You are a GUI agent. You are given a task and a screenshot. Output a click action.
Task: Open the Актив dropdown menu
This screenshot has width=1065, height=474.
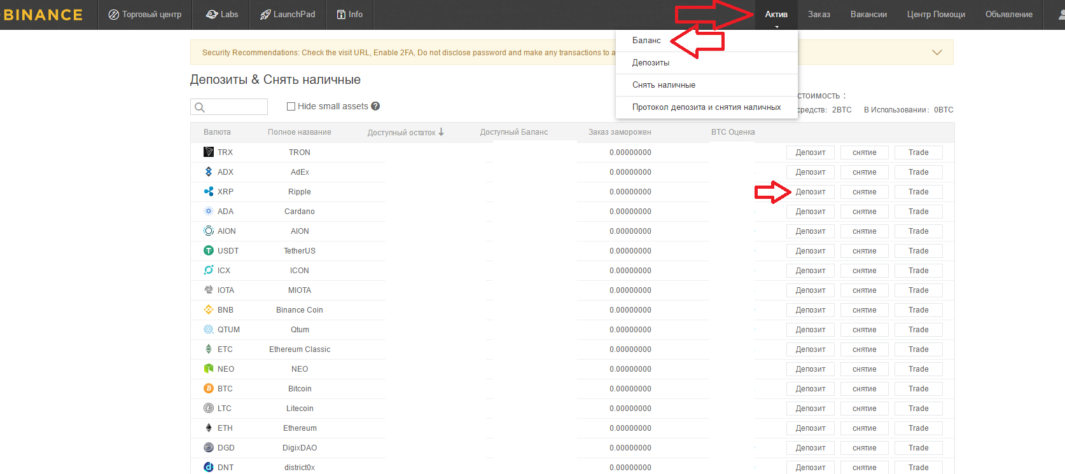(776, 15)
